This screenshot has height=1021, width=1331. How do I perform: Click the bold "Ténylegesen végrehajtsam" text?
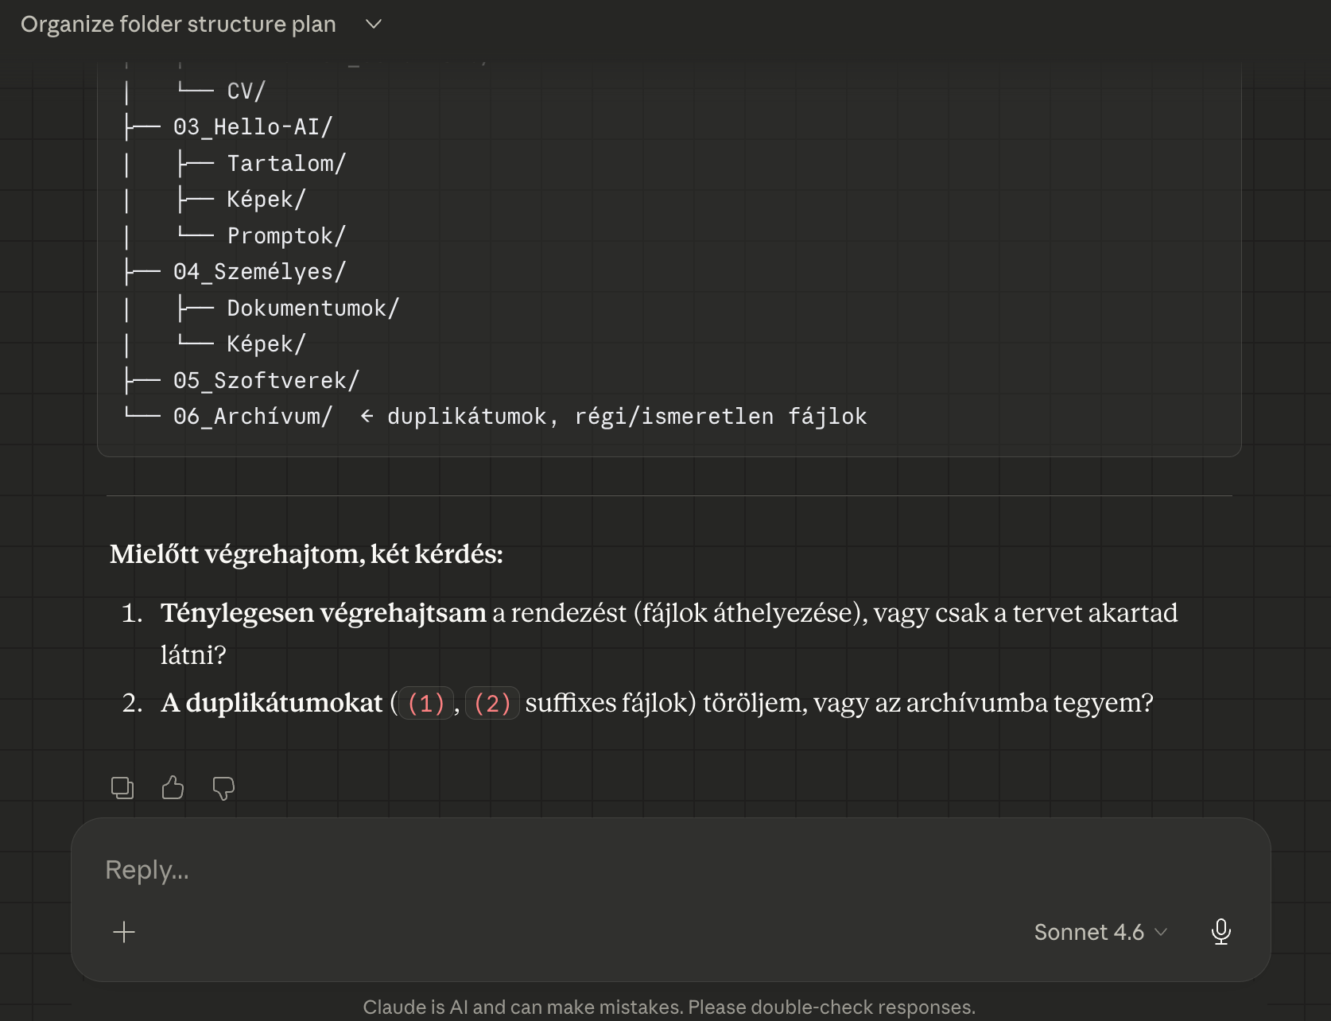point(323,613)
